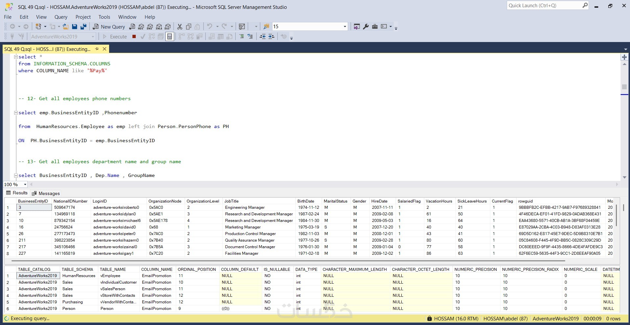Click the results grid horizontal scrollbar

pyautogui.click(x=288, y=261)
